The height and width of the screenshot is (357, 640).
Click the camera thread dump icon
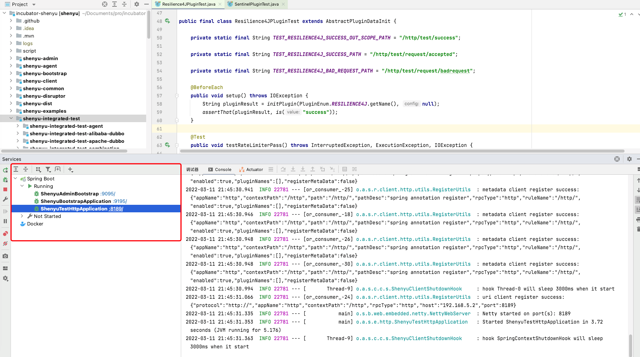(x=5, y=256)
